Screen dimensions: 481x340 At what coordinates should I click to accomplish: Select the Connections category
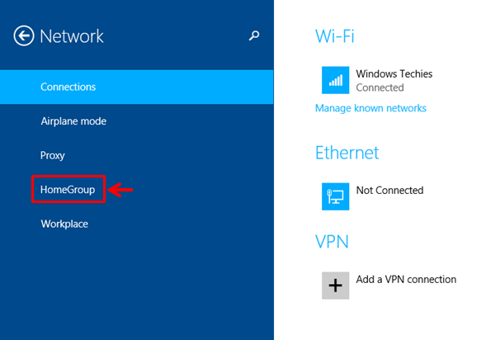(x=136, y=87)
